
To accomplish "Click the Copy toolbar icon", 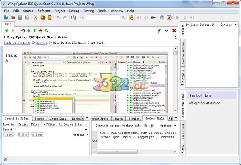I will click(x=43, y=18).
